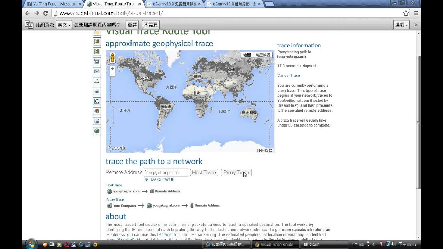Viewport: 443px width, 249px height.
Task: Click the Chrome icon in quick launch
Action: click(x=95, y=245)
